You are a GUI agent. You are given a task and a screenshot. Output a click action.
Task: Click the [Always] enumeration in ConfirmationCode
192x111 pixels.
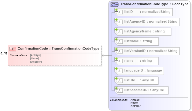[35, 55]
